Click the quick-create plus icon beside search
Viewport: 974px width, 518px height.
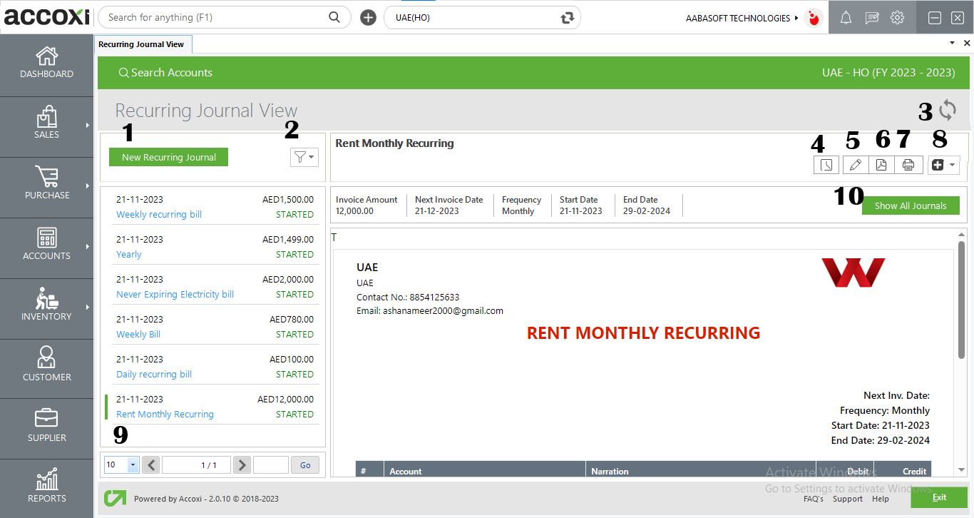point(368,17)
